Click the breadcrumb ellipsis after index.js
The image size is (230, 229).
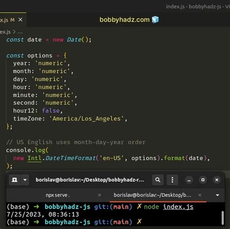20,32
